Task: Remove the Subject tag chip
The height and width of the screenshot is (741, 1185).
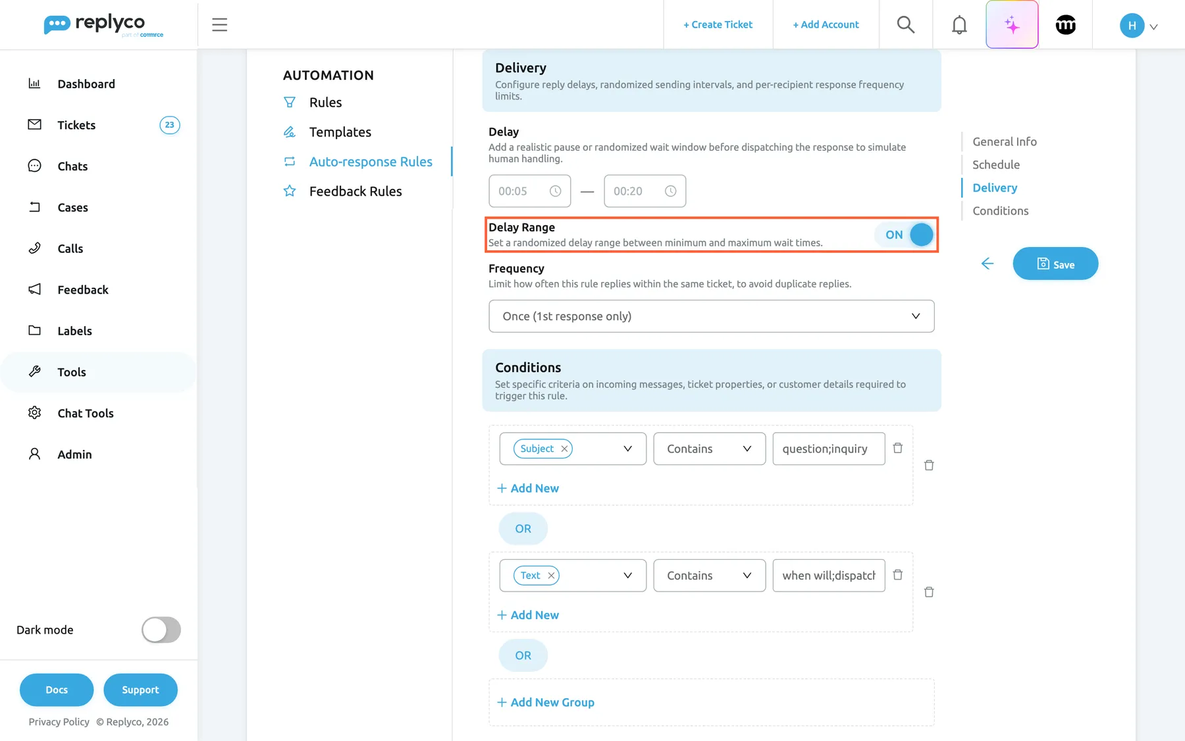Action: coord(564,449)
